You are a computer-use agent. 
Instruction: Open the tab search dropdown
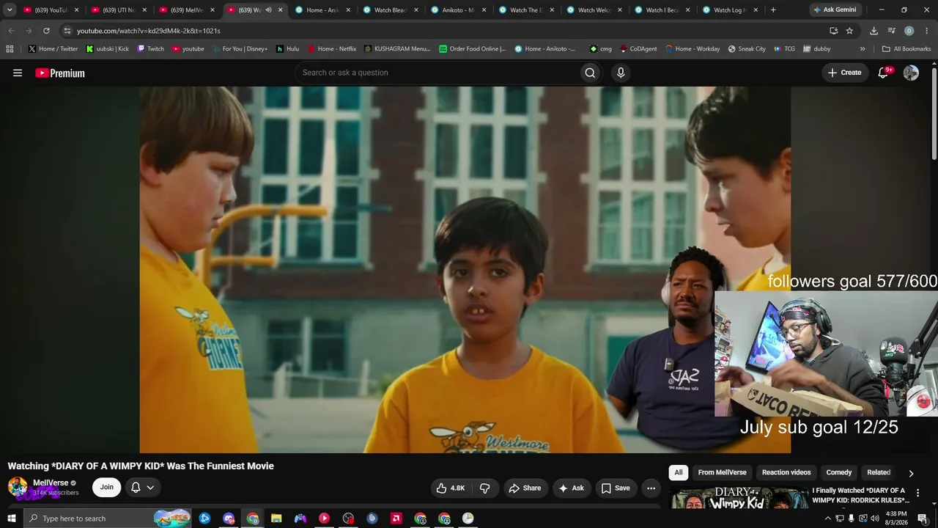point(10,10)
